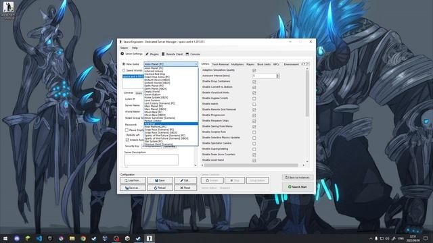The height and width of the screenshot is (243, 433).
Task: Click the Save & Start button
Action: 298,187
